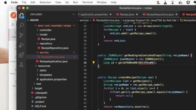Collapse the repository folder
This screenshot has height=110, width=196.
37,43
